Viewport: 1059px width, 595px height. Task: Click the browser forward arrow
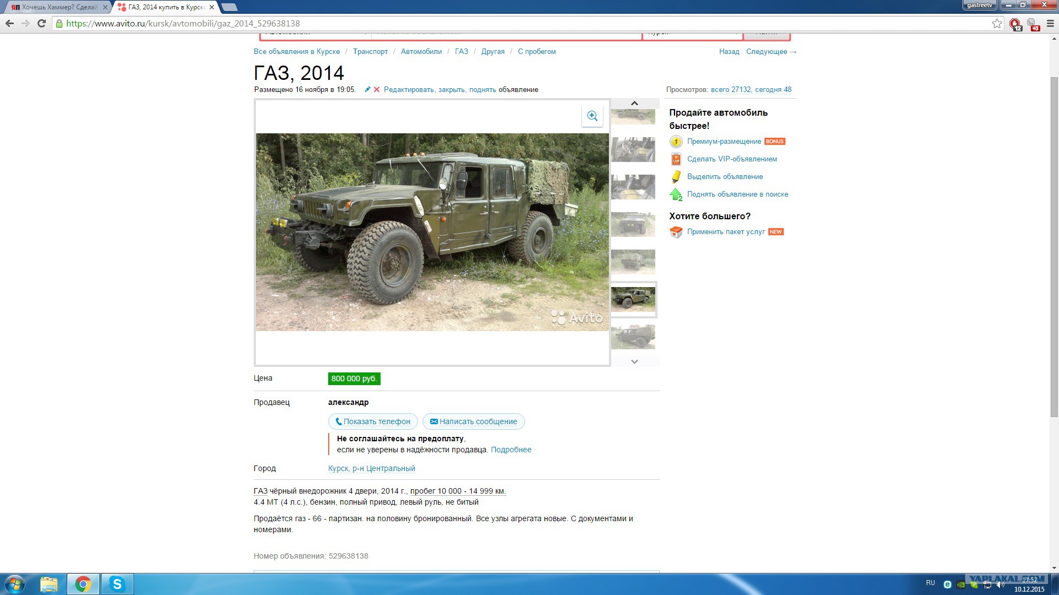coord(25,23)
